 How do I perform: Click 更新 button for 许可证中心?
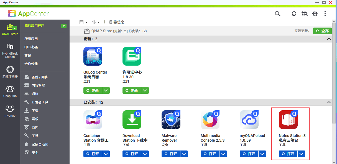click(x=132, y=90)
